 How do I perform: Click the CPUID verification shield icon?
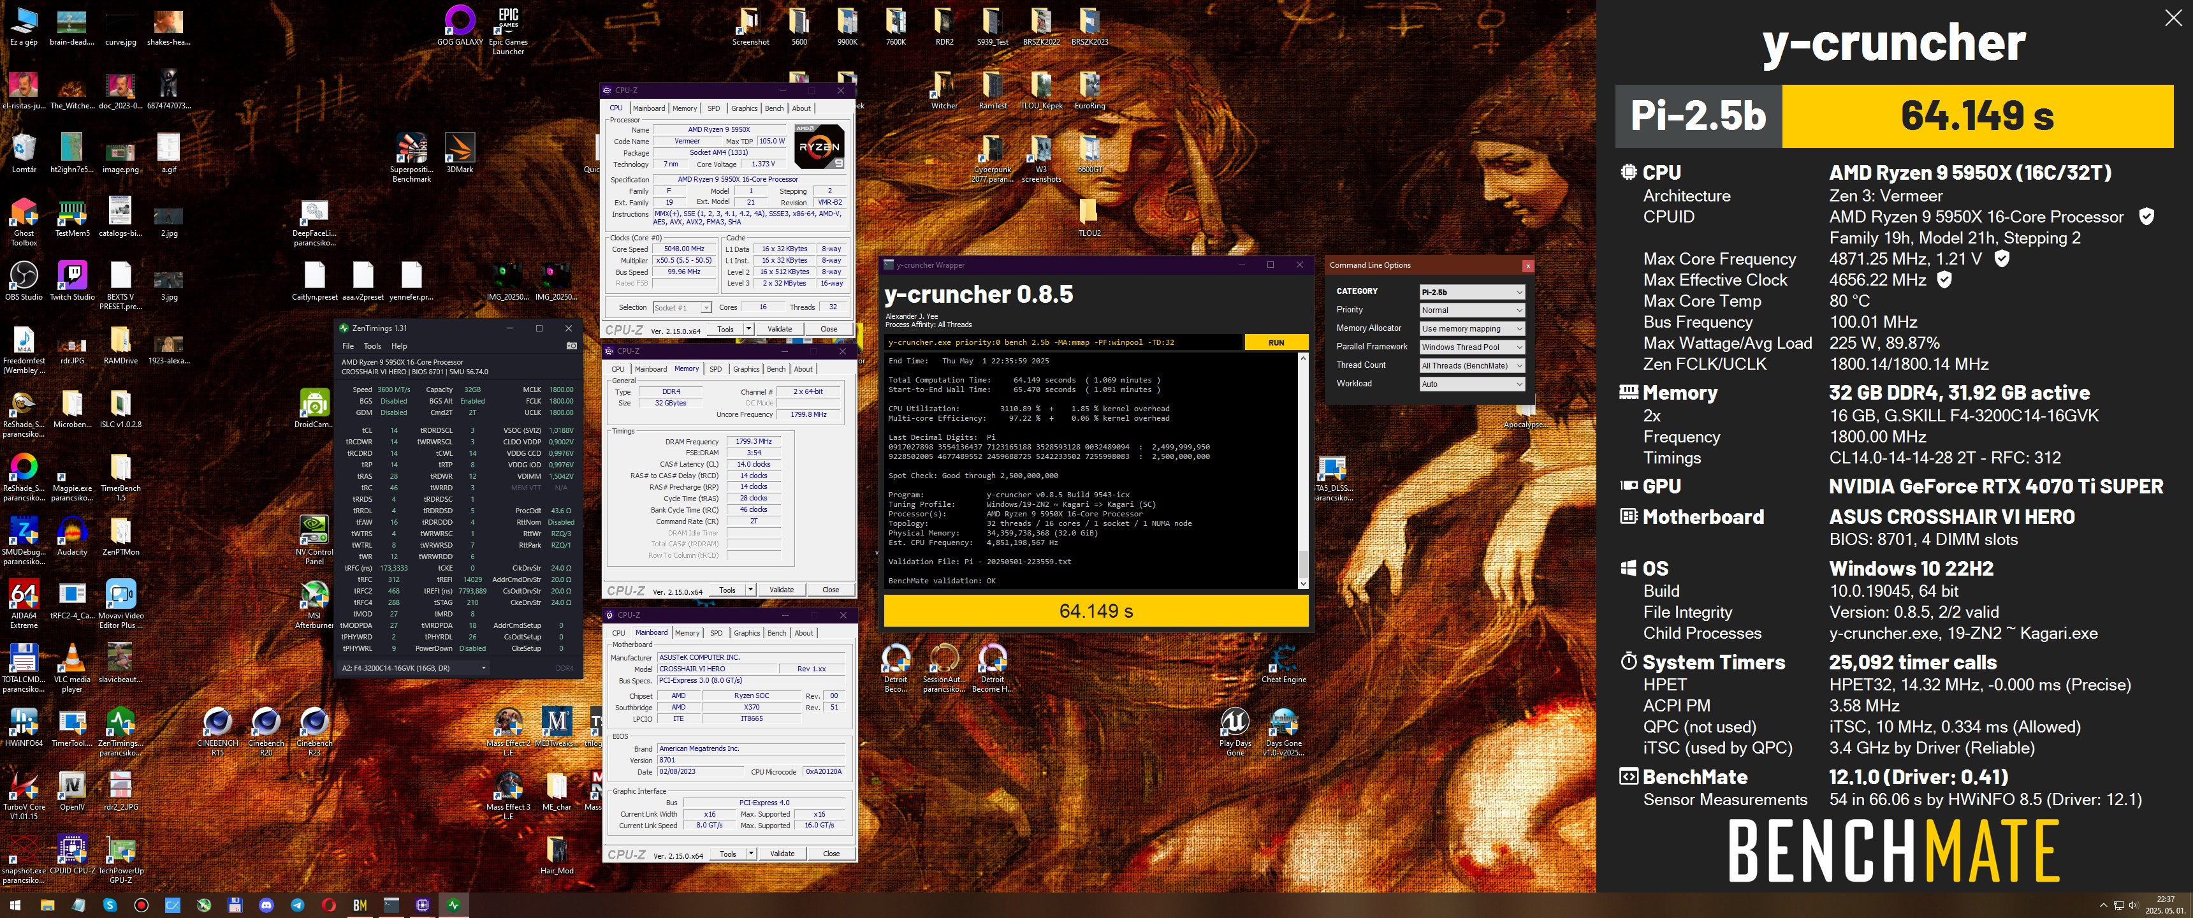tap(2146, 216)
